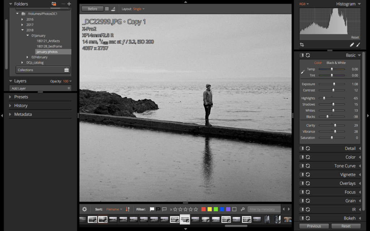Select the crop tool below the histogram
Viewport: 370px width, 231px height.
pyautogui.click(x=302, y=45)
